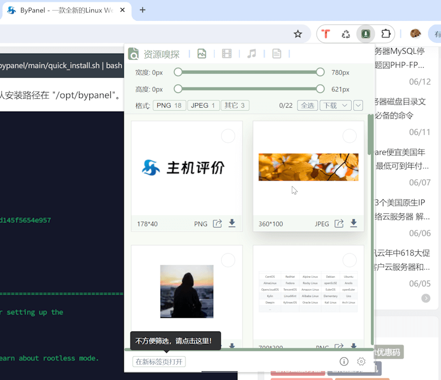Click the recycle arrows extension icon
The height and width of the screenshot is (380, 441).
[x=345, y=34]
